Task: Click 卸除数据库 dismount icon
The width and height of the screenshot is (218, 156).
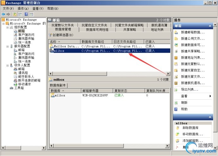Action: pyautogui.click(x=178, y=128)
